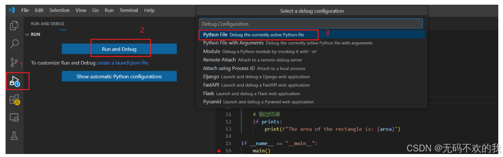The height and width of the screenshot is (157, 503).
Task: Open the create a launch.json file link
Action: coord(122,63)
